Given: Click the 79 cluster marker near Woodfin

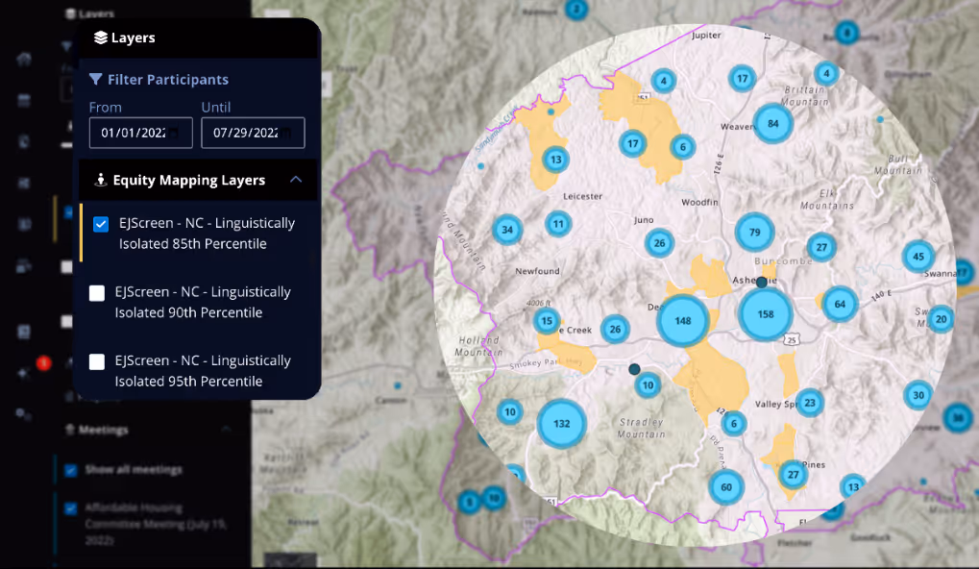Looking at the screenshot, I should pyautogui.click(x=754, y=232).
